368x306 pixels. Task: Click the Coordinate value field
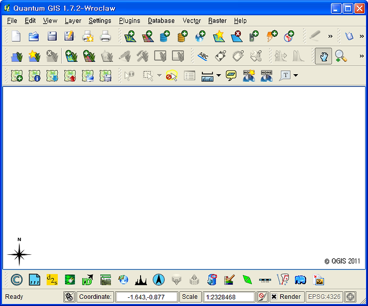click(x=147, y=297)
